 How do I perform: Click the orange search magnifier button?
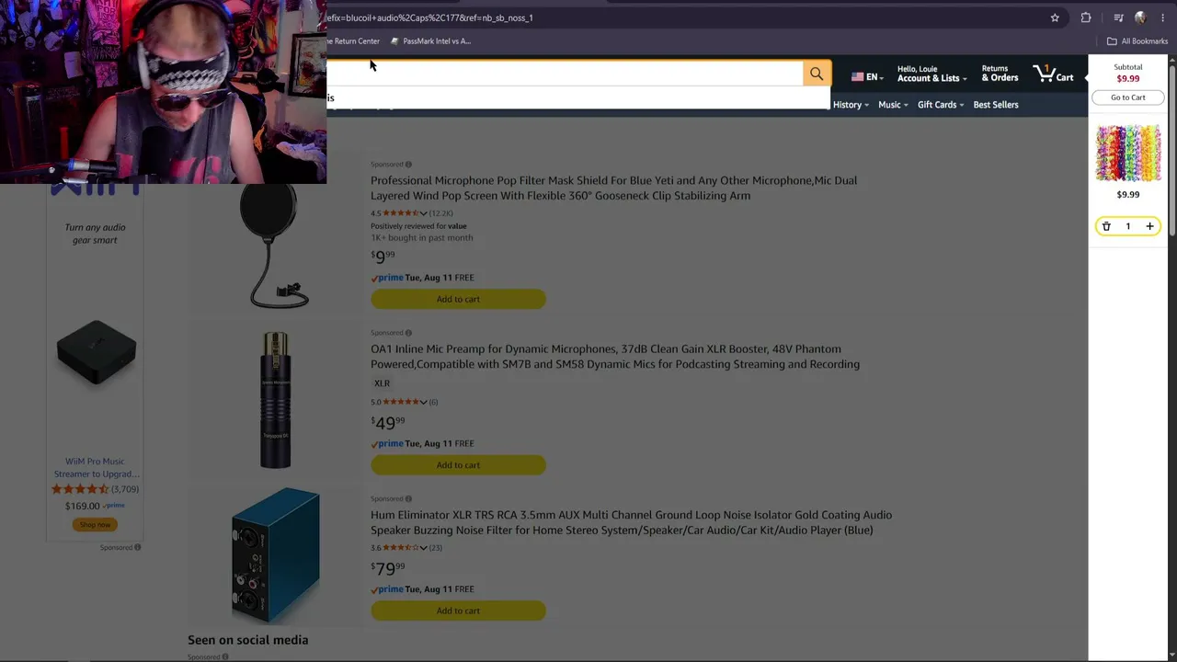coord(817,74)
